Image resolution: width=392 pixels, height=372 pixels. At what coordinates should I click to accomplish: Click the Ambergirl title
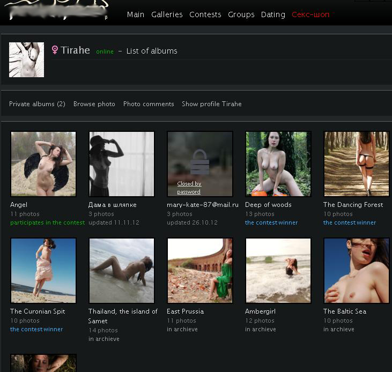260,311
